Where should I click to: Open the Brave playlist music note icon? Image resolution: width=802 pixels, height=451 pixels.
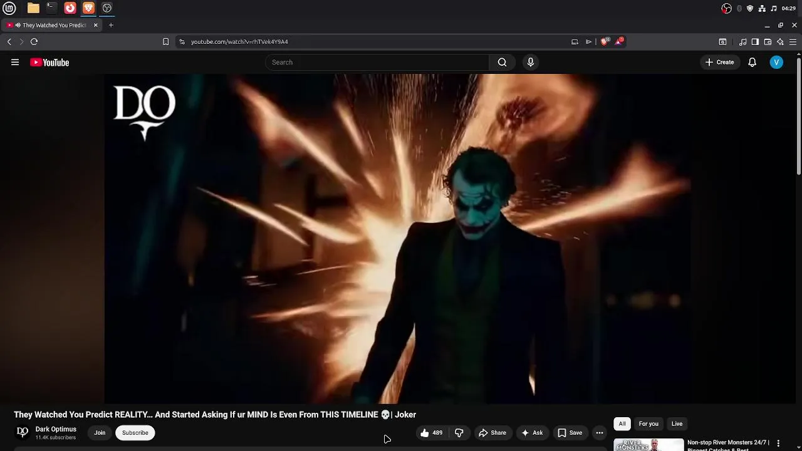(742, 42)
